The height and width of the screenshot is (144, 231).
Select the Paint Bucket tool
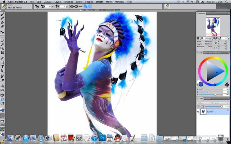tap(2, 22)
